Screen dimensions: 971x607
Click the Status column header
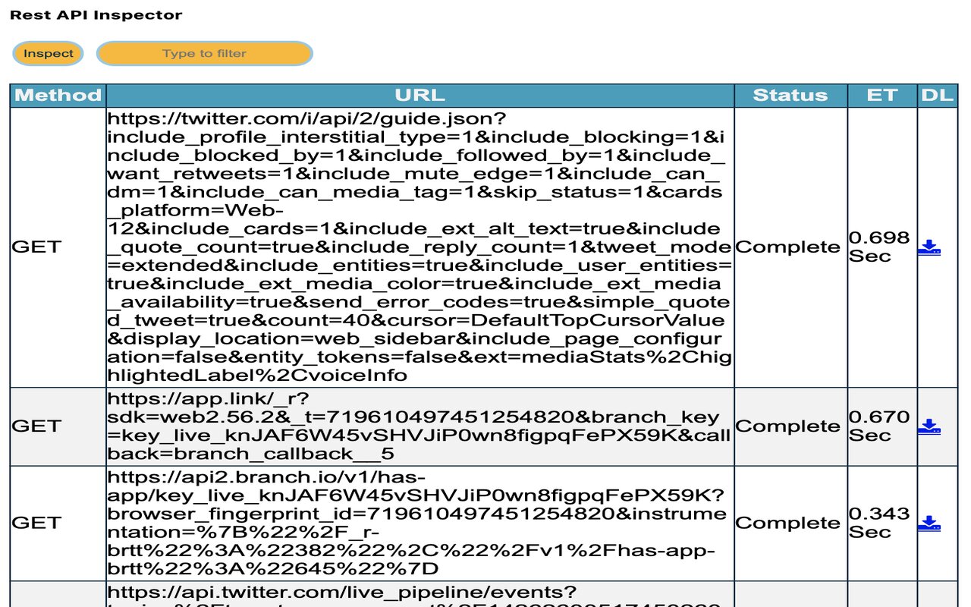(x=790, y=96)
